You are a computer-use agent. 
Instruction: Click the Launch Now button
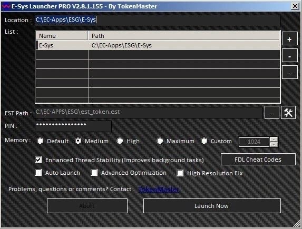[212, 206]
